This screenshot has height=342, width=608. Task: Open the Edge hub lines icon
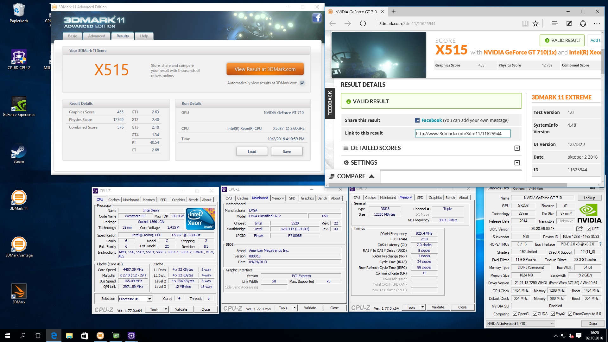pyautogui.click(x=555, y=23)
